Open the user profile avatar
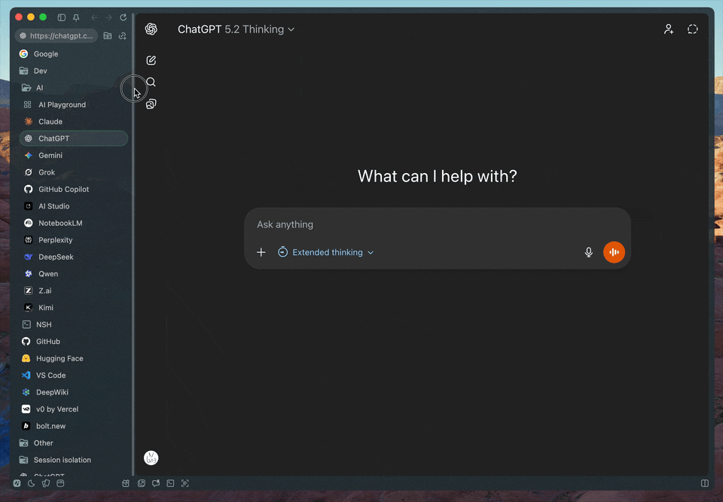This screenshot has height=502, width=723. point(151,458)
